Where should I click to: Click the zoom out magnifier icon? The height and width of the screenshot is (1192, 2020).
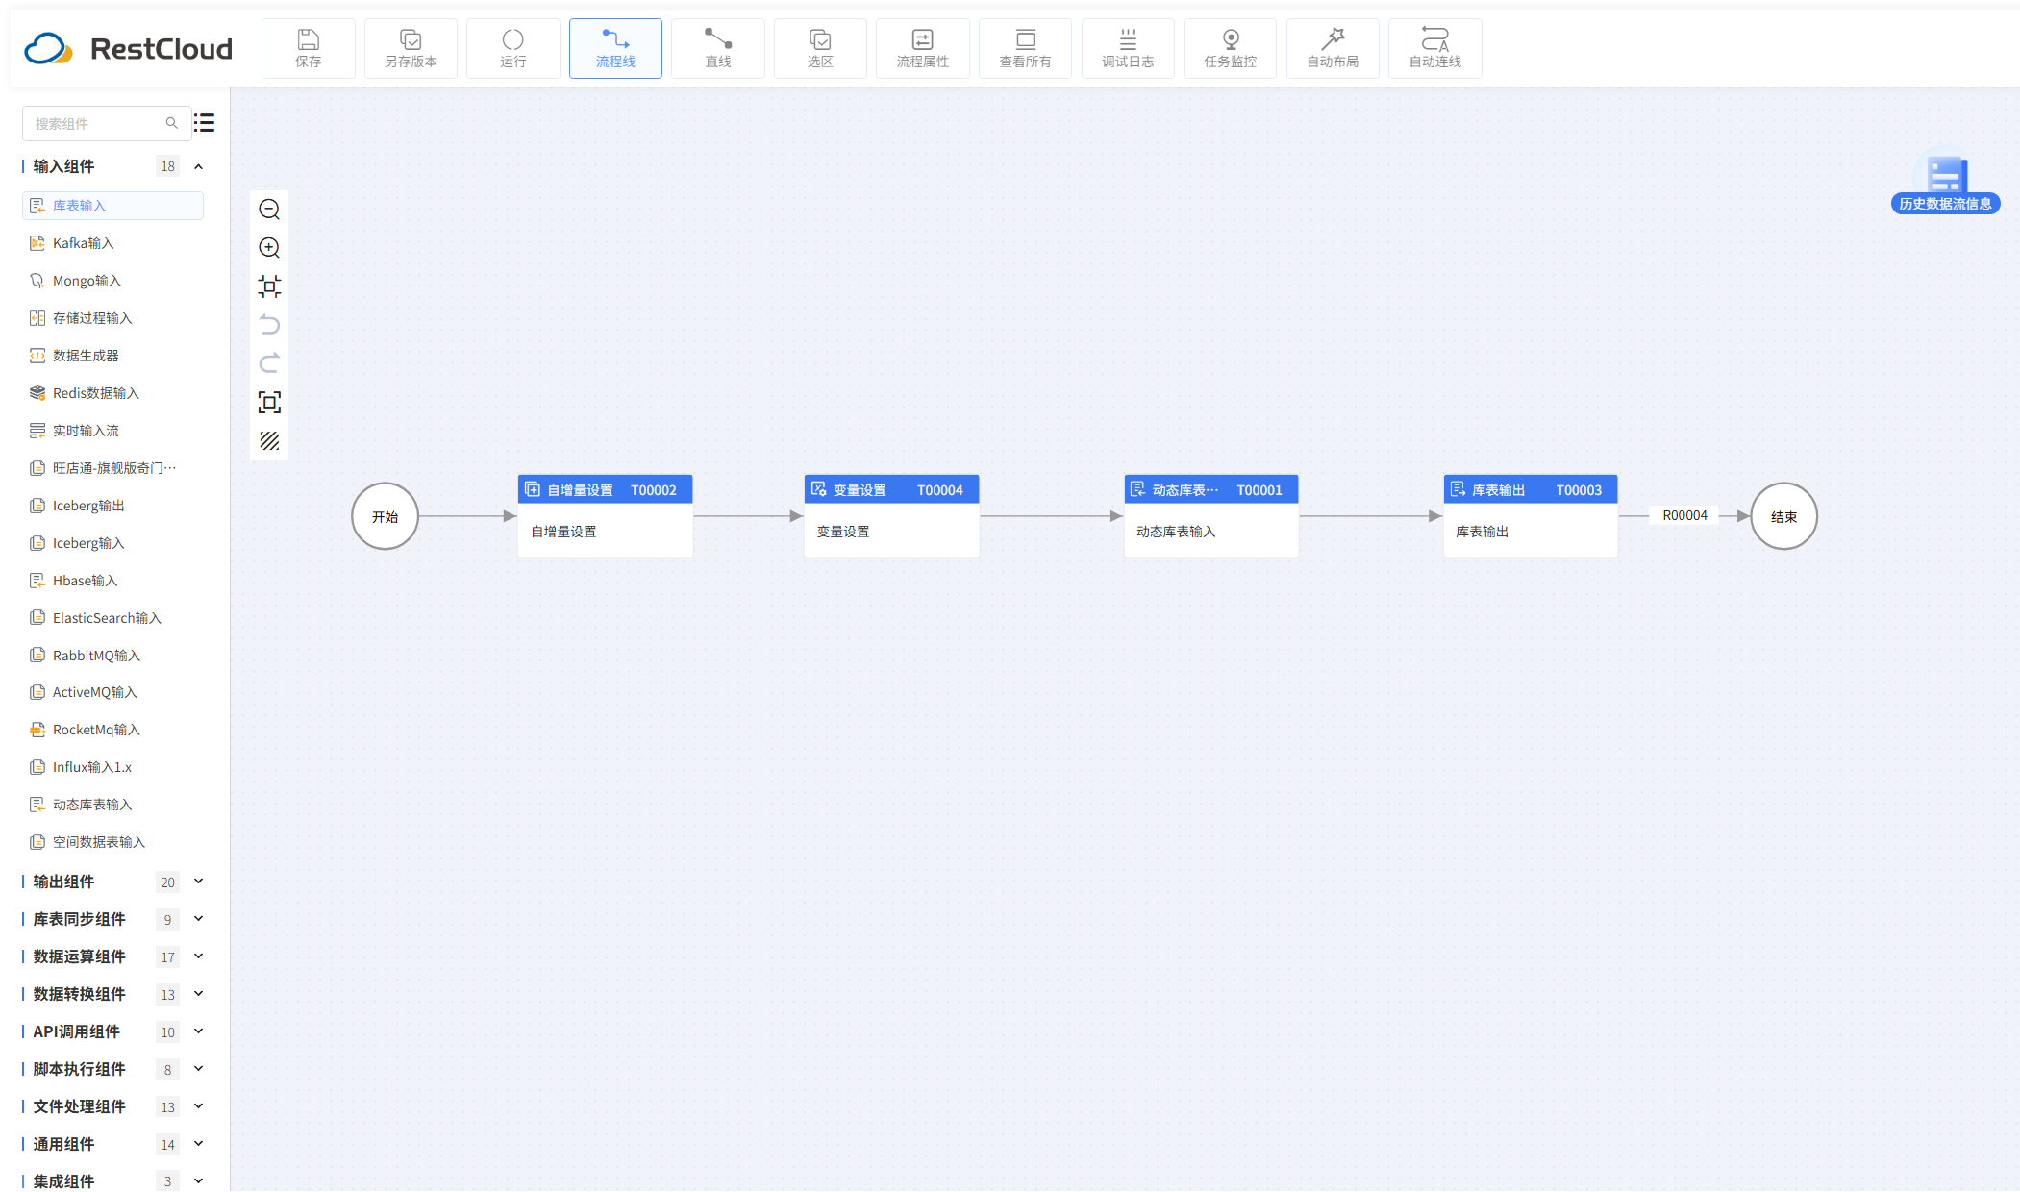(x=269, y=210)
